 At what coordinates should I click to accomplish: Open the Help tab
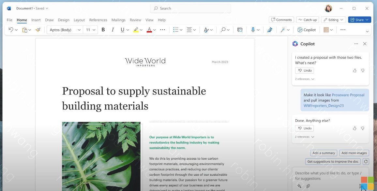(161, 20)
